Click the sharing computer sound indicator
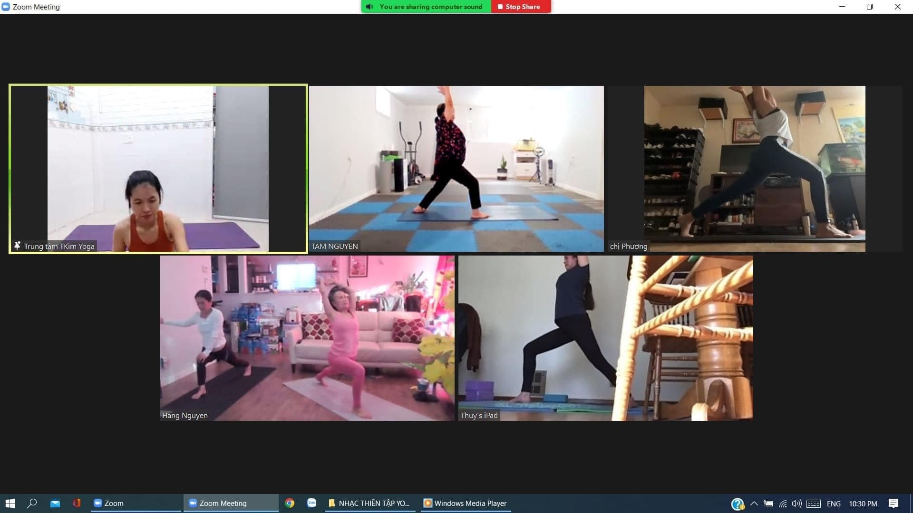This screenshot has height=513, width=913. [426, 7]
